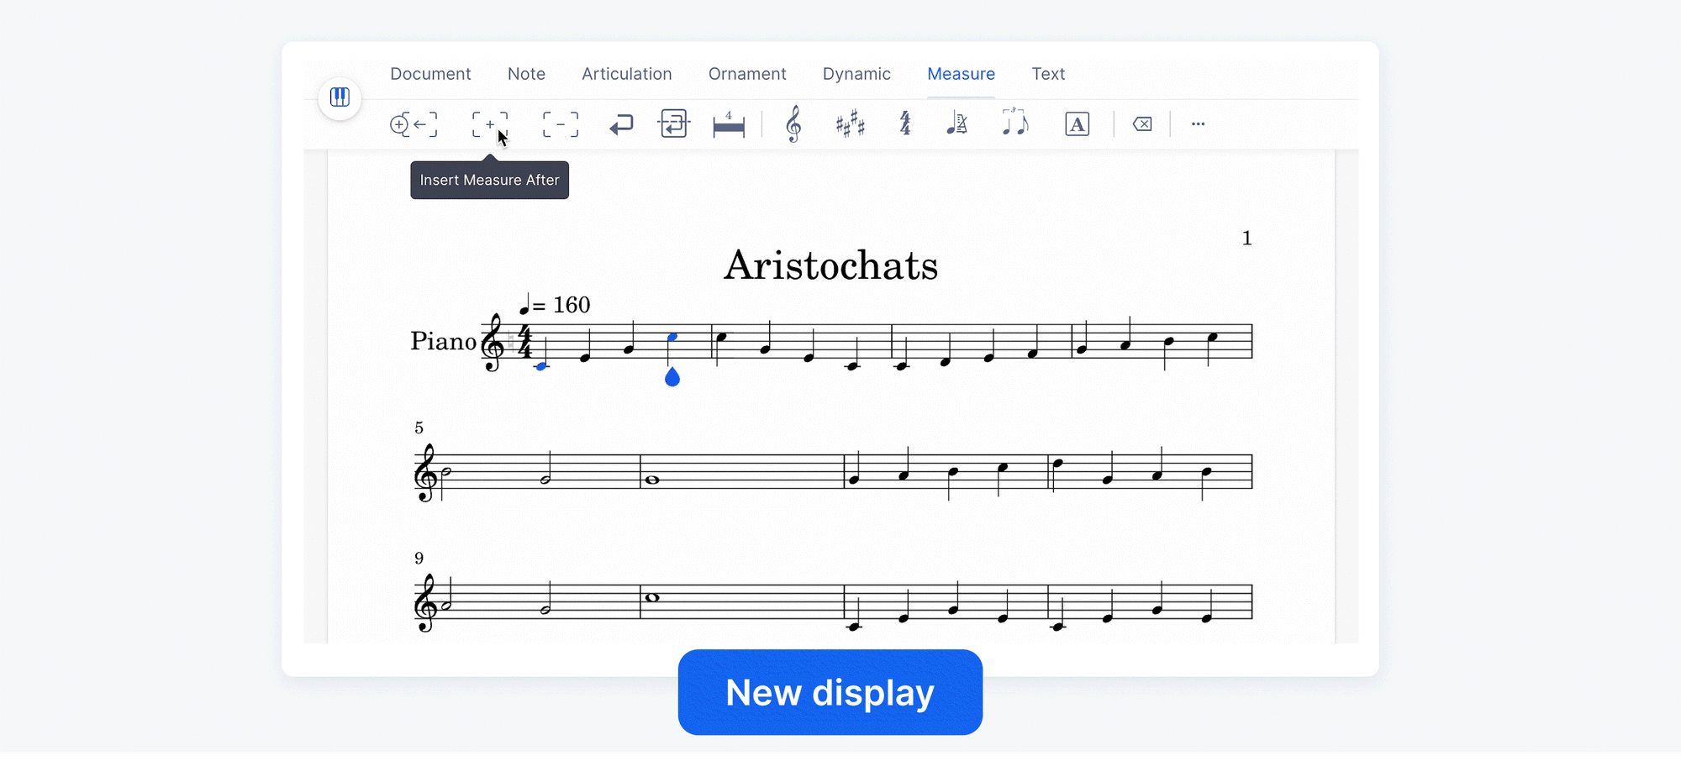Toggle the piano keyboard round button
The height and width of the screenshot is (761, 1681).
(340, 97)
